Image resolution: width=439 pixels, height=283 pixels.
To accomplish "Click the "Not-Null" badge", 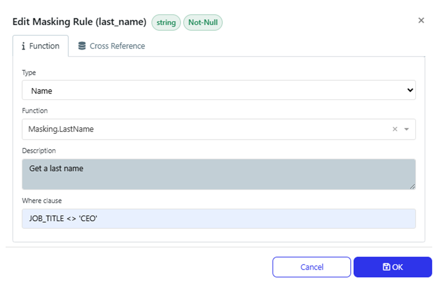I will tap(203, 22).
